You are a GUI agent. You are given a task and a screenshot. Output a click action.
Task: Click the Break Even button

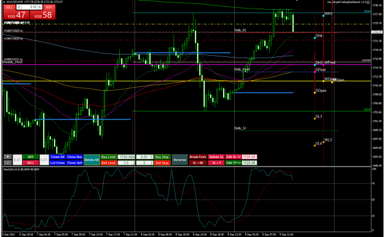[198, 157]
